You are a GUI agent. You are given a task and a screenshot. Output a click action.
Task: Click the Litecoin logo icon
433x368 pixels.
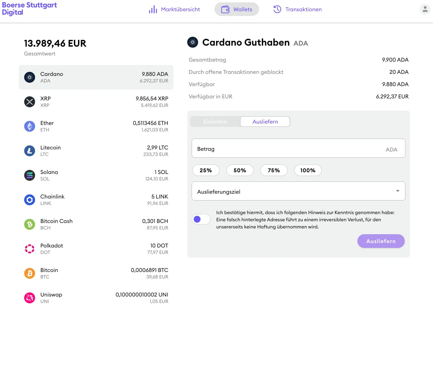[30, 151]
